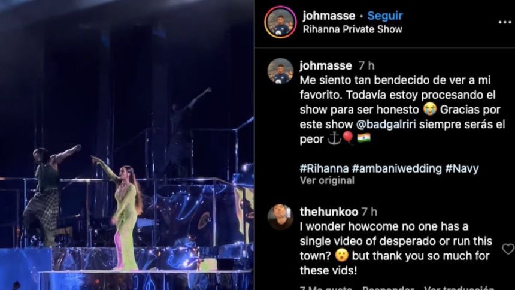
Task: Click the 7 h timestamp on johmasse's caption
Action: coord(366,66)
